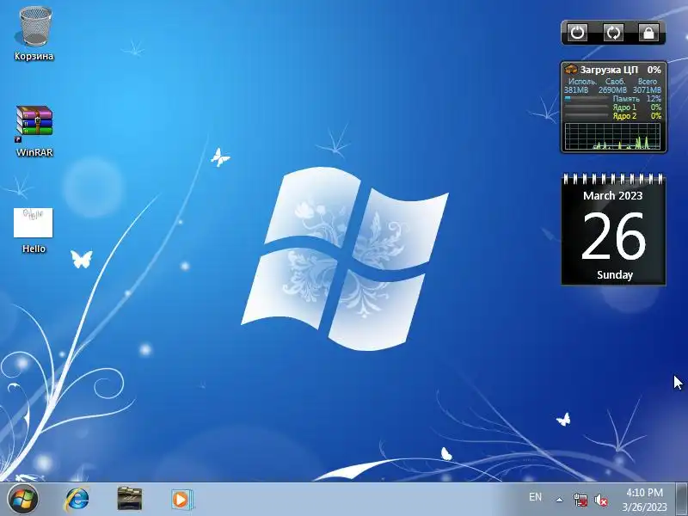Click Sunday label on calendar gadget
Image resolution: width=688 pixels, height=516 pixels.
pos(615,275)
